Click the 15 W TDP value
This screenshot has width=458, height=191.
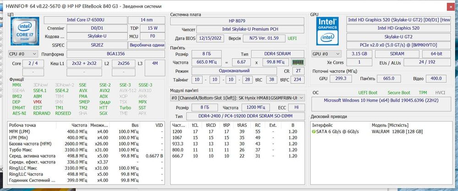153,28
